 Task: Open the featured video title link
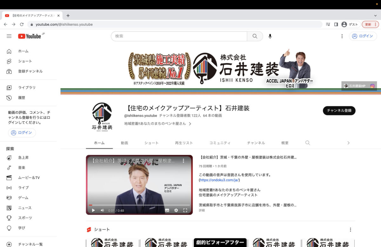tap(248, 157)
